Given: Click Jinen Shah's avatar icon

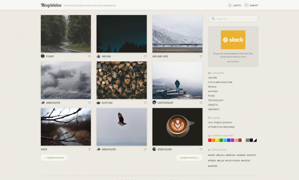Looking at the screenshot, I should (98, 56).
